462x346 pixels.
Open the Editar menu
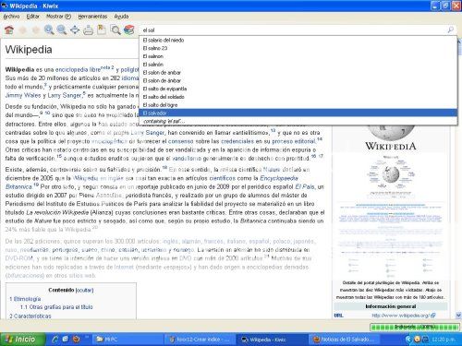click(33, 17)
